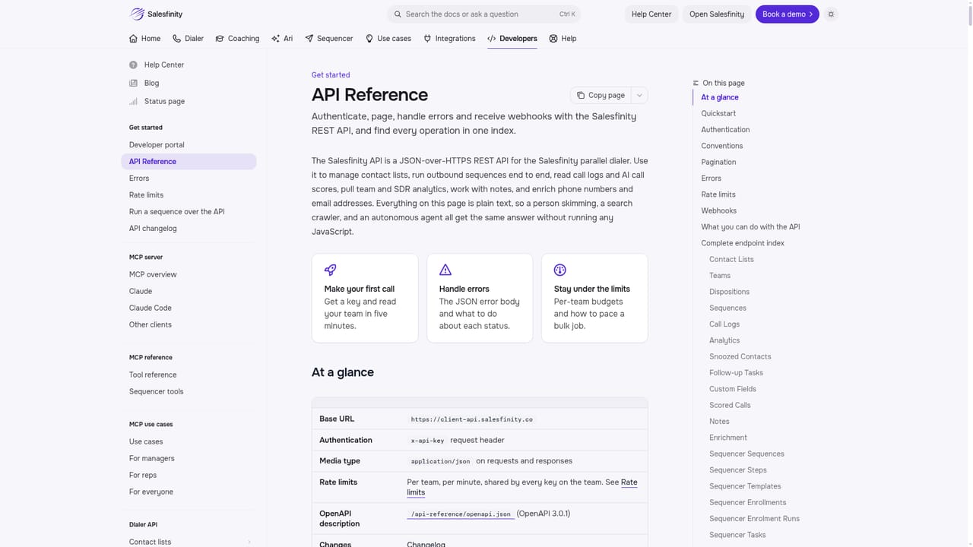Open the Home nav tab

point(145,38)
